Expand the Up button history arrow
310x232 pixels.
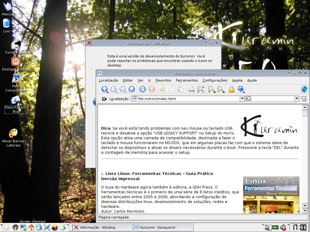pyautogui.click(x=107, y=92)
